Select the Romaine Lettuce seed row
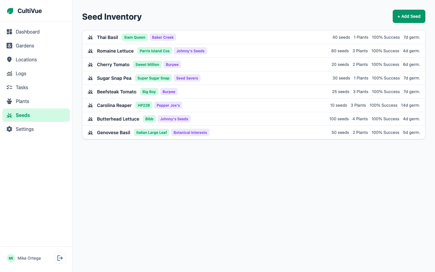Screen dimensions: 435x272 (x=253, y=51)
